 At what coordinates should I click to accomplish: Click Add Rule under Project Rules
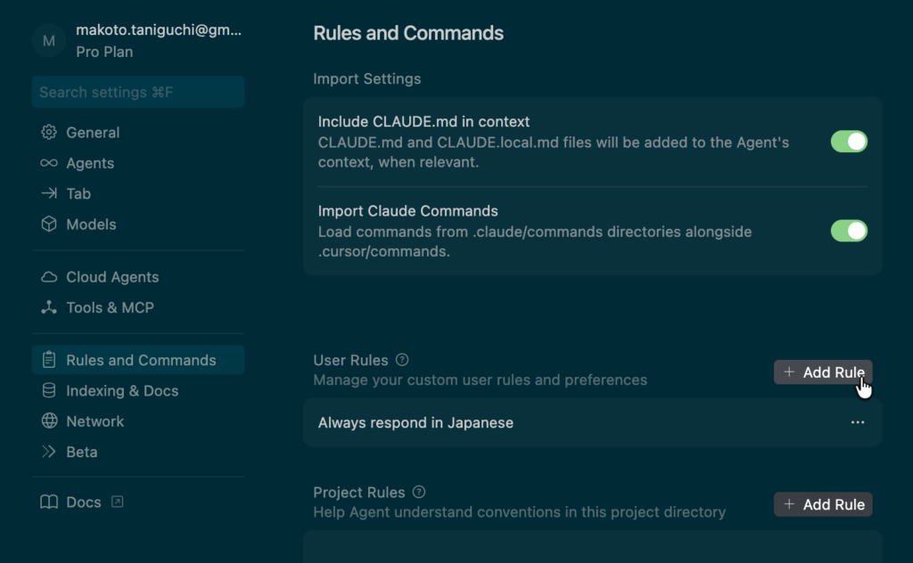click(x=823, y=504)
